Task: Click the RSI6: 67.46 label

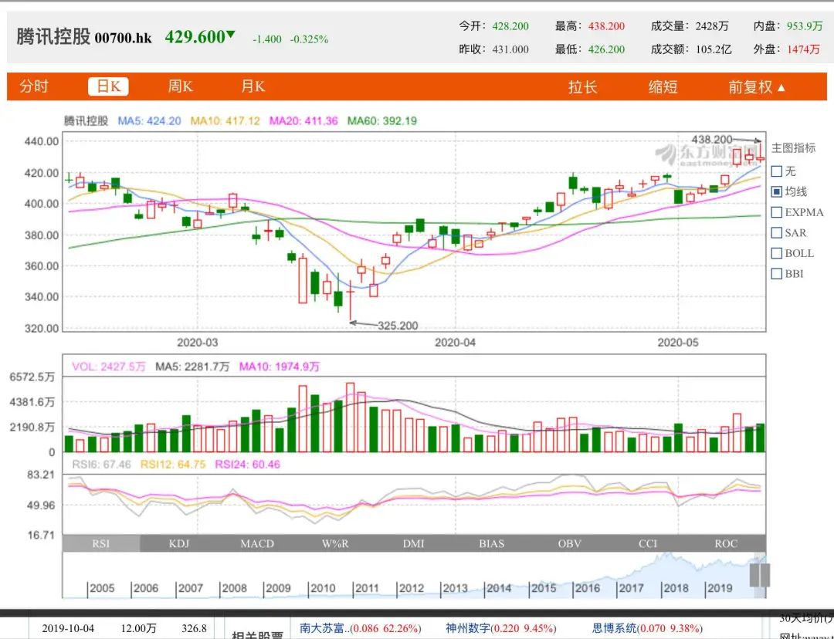Action: point(102,464)
